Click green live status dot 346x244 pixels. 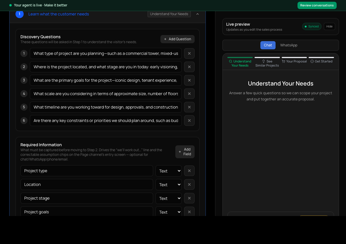[x=10, y=5]
